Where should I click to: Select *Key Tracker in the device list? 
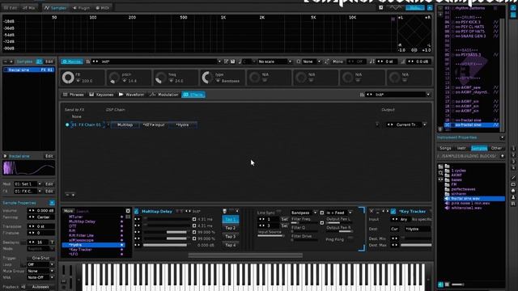coord(80,250)
